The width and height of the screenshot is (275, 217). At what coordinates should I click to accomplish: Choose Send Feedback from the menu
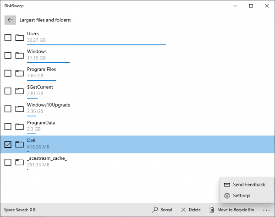click(x=247, y=184)
